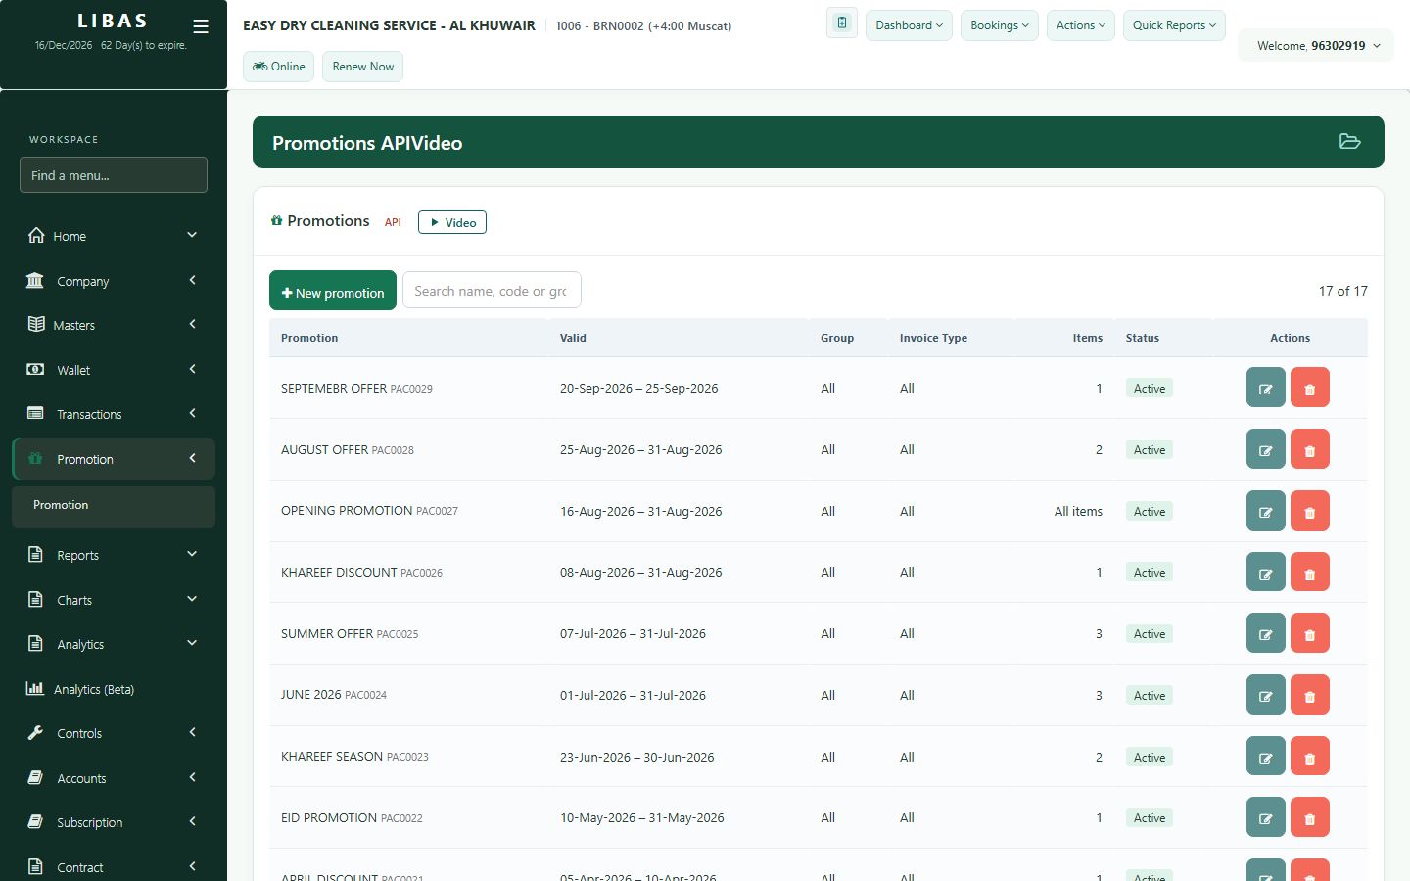Open the folder icon in Promotions header
This screenshot has width=1410, height=881.
coord(1350,142)
